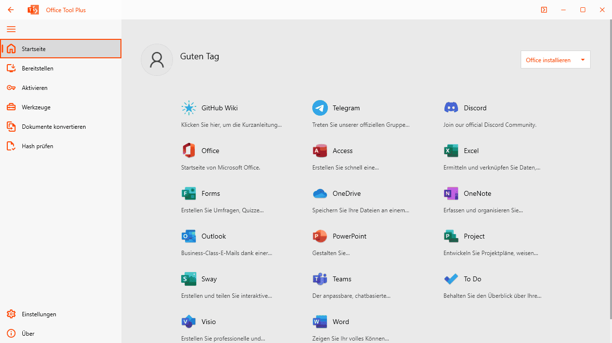Click the Discord title link
The image size is (612, 343).
(x=475, y=108)
